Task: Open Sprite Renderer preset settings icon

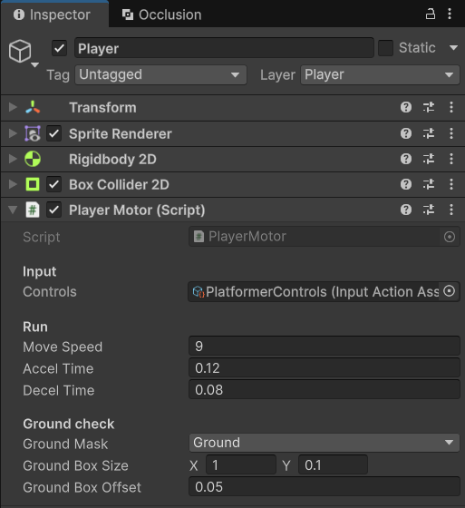Action: [429, 133]
